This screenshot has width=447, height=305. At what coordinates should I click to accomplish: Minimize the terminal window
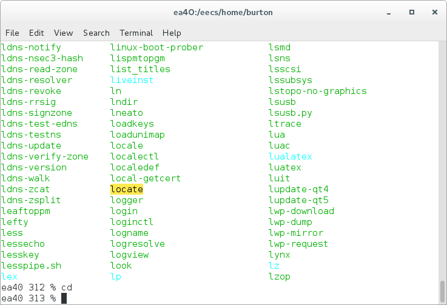coord(389,13)
